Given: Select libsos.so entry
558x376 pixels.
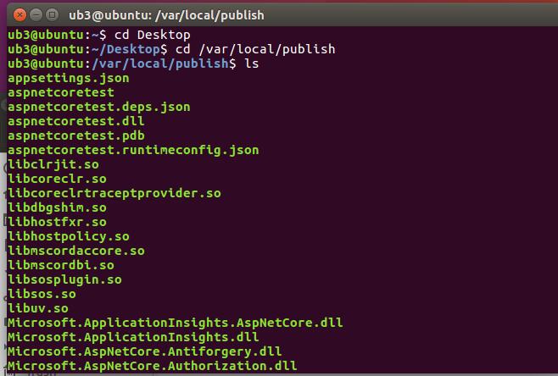Looking at the screenshot, I should click(x=42, y=294).
